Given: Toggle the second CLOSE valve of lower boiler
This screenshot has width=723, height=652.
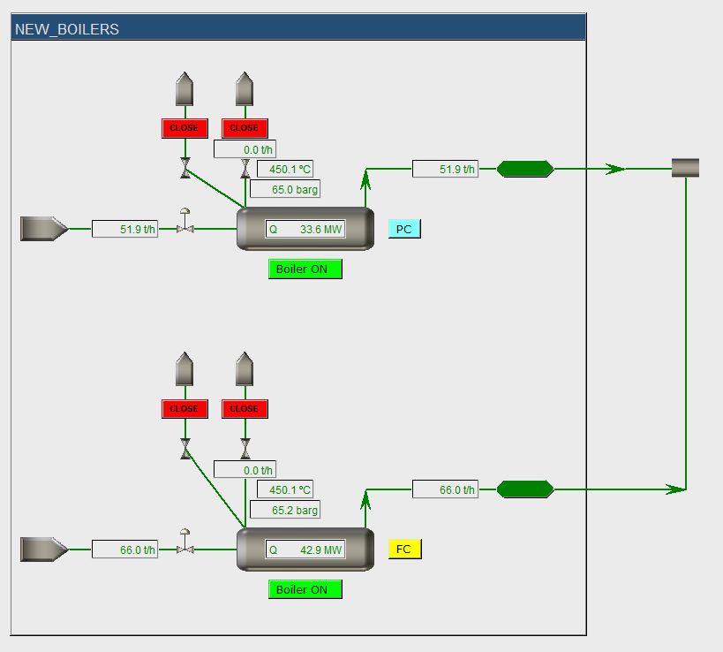Looking at the screenshot, I should [245, 409].
